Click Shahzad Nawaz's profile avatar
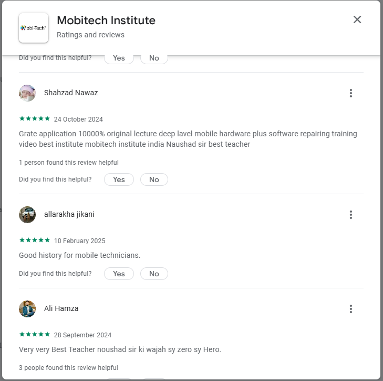Image resolution: width=383 pixels, height=381 pixels. coord(27,93)
